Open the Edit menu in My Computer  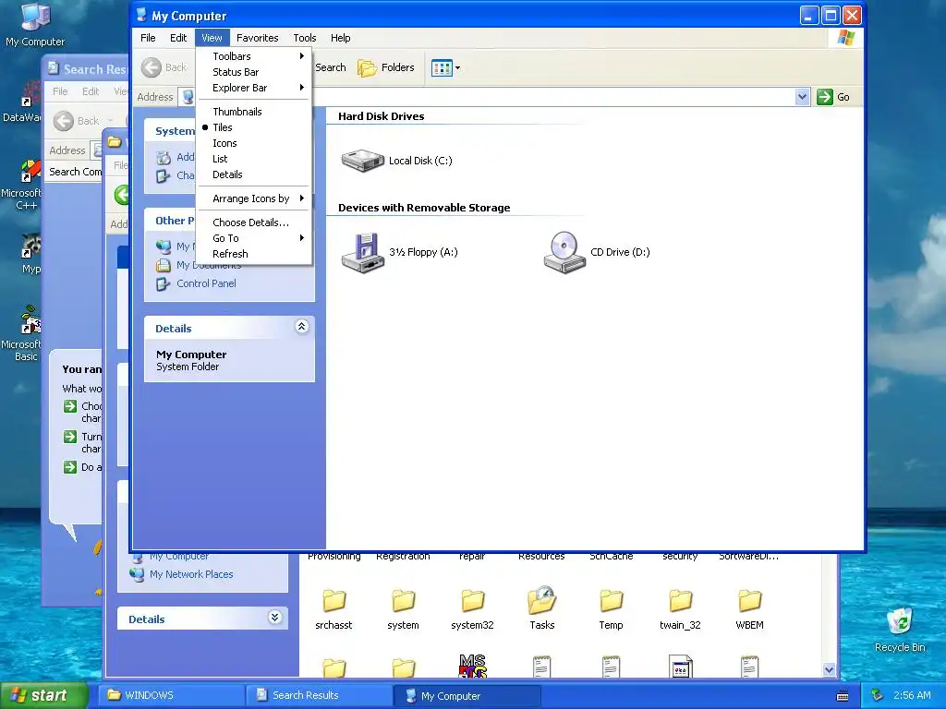178,38
